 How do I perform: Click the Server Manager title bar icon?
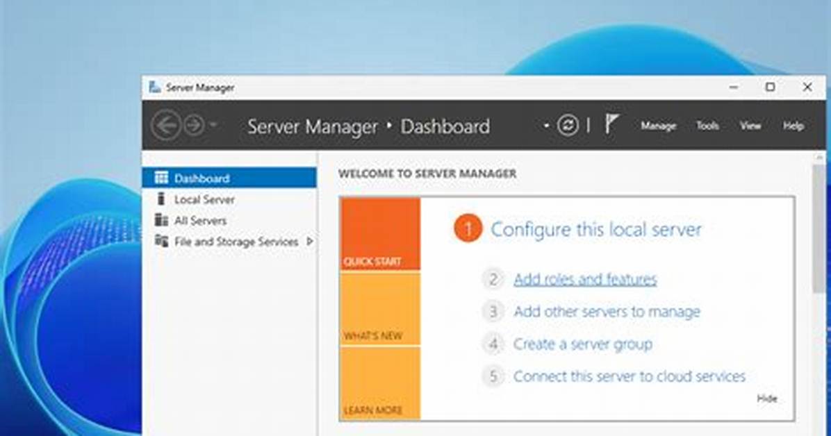tap(155, 87)
